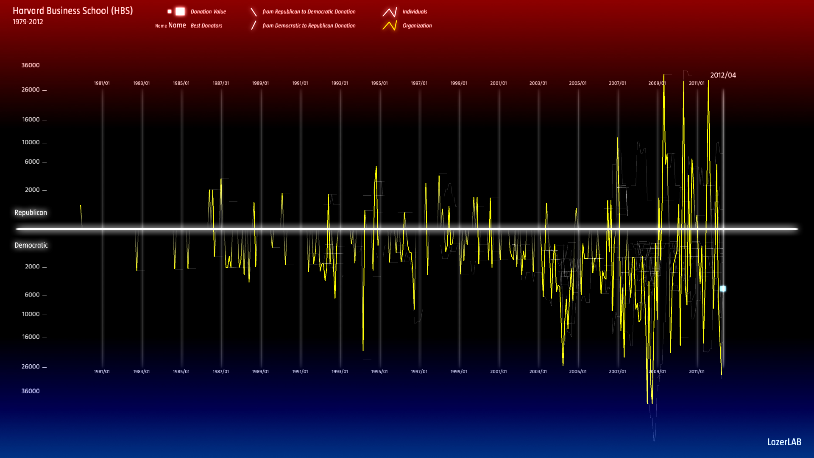Image resolution: width=814 pixels, height=458 pixels.
Task: Click the lower 2007/01 timeline label
Action: pyautogui.click(x=617, y=372)
